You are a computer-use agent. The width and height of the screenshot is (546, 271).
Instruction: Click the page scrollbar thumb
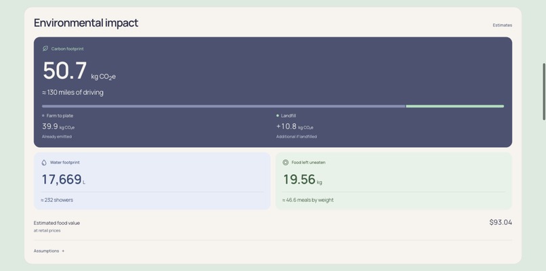tap(543, 91)
